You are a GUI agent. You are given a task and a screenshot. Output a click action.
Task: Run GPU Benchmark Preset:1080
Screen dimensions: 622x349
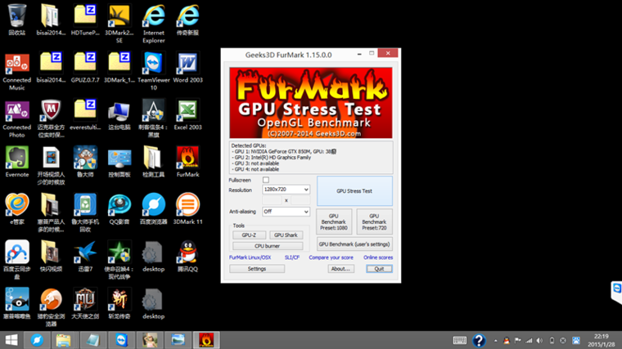tap(334, 221)
